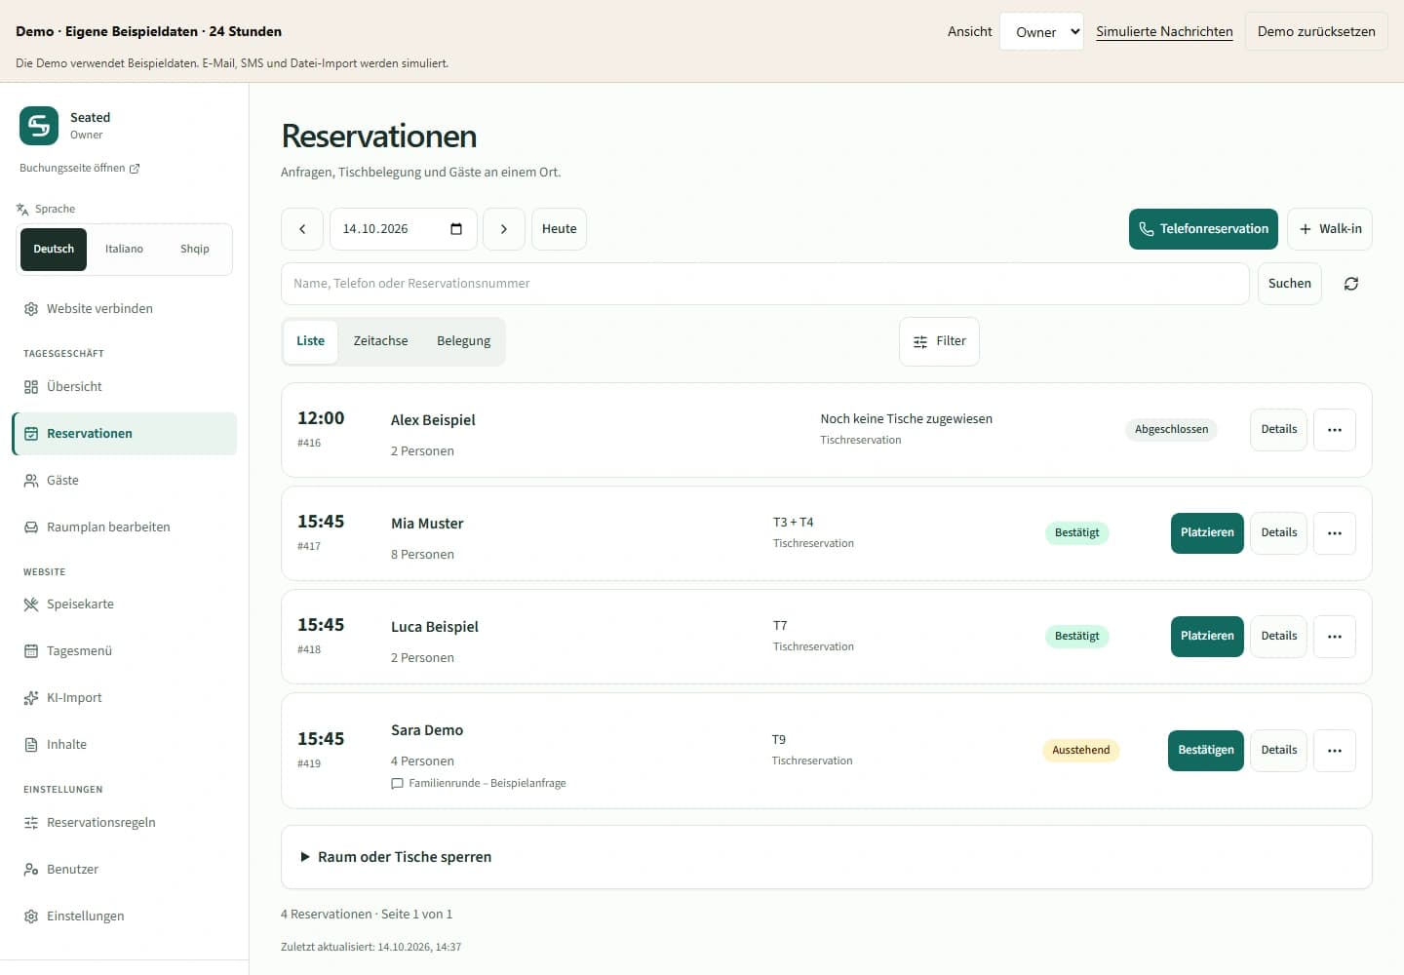Screen dimensions: 1404x975
Task: Click the refresh icon next to Suchen
Action: click(1351, 284)
